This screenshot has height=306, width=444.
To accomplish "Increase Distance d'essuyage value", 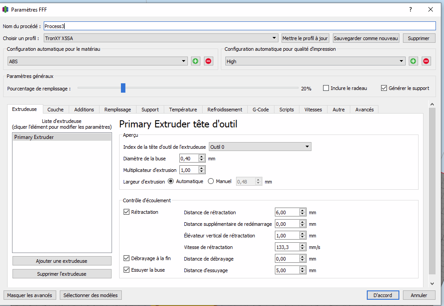I will (x=303, y=268).
